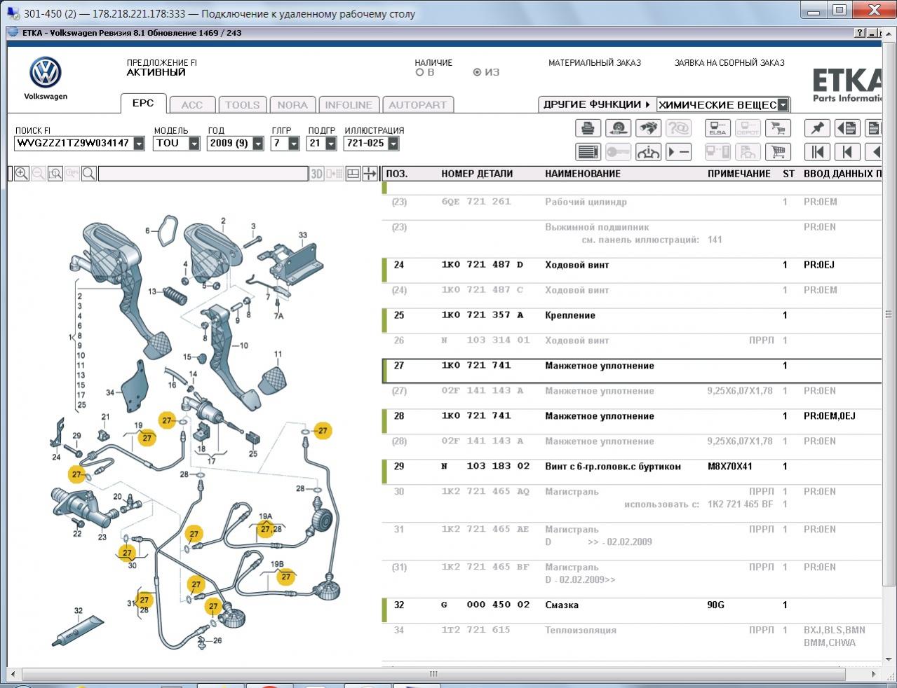
Task: Open the NORA tab
Action: point(292,105)
